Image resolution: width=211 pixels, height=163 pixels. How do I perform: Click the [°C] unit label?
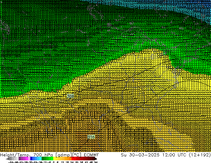pos(77,155)
